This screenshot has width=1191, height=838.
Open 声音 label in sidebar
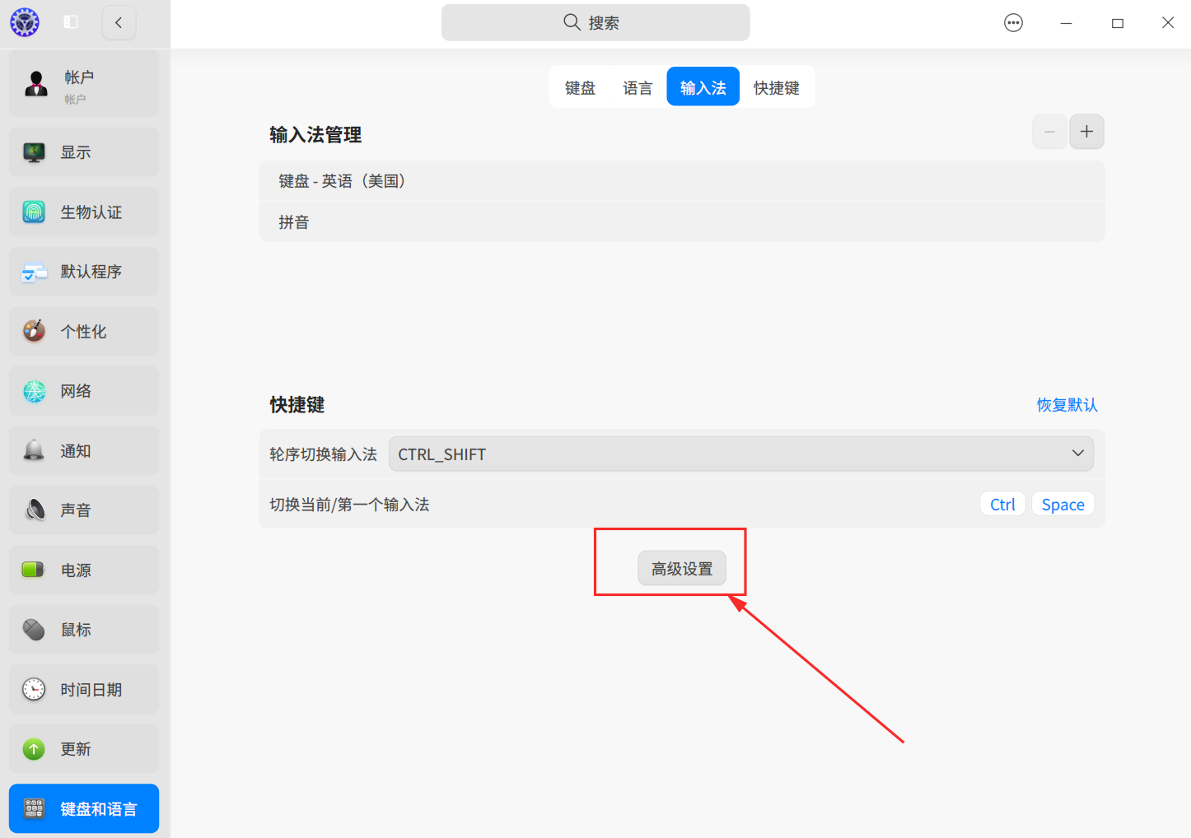click(x=76, y=510)
